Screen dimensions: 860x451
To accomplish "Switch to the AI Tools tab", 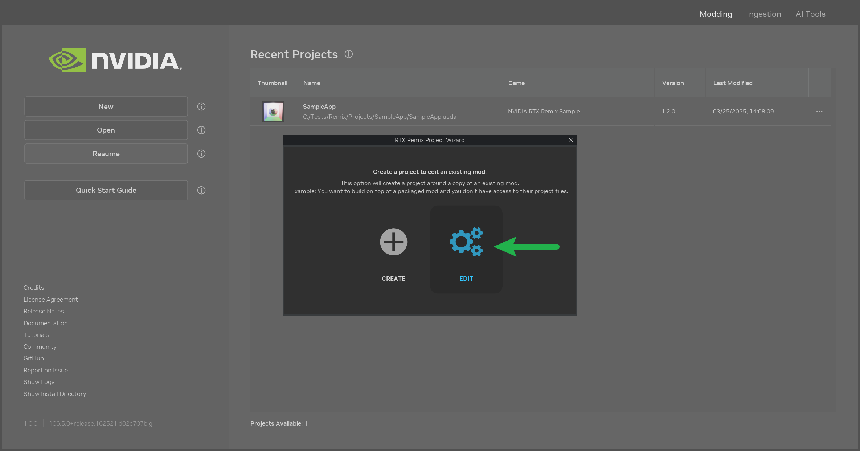I will [x=810, y=14].
